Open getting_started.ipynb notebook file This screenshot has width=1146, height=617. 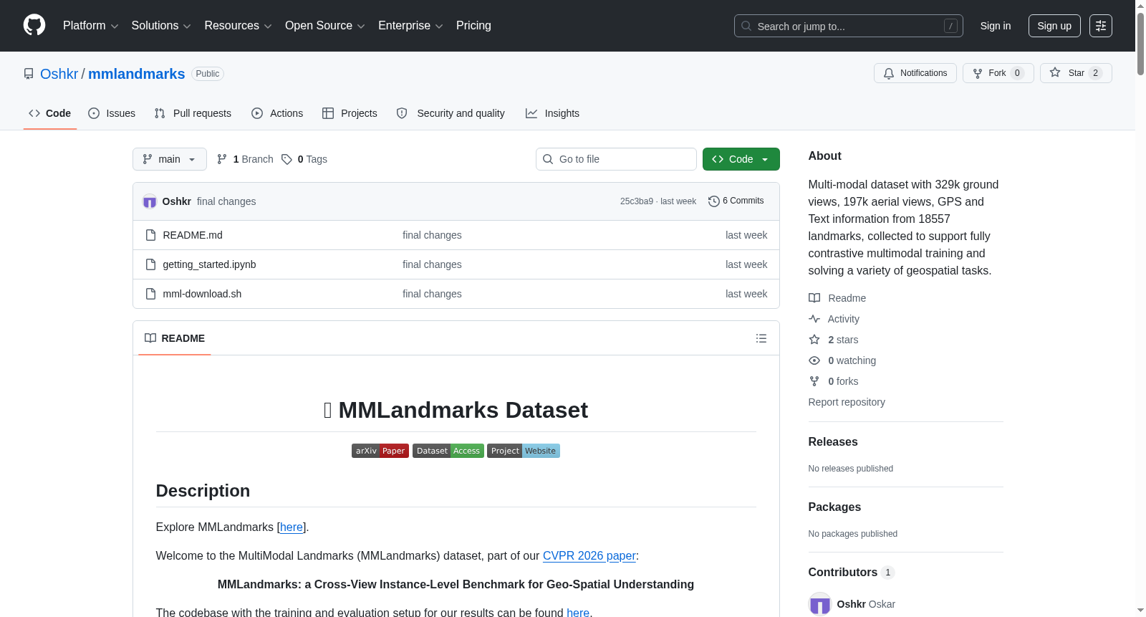point(209,264)
